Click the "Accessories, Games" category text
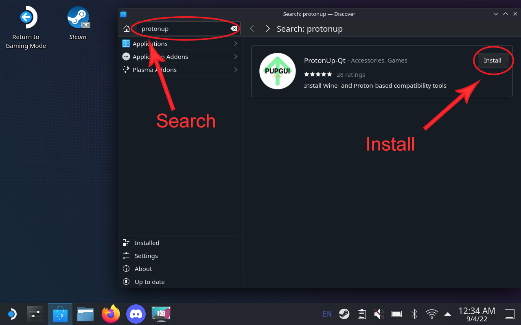This screenshot has height=325, width=521. point(379,61)
